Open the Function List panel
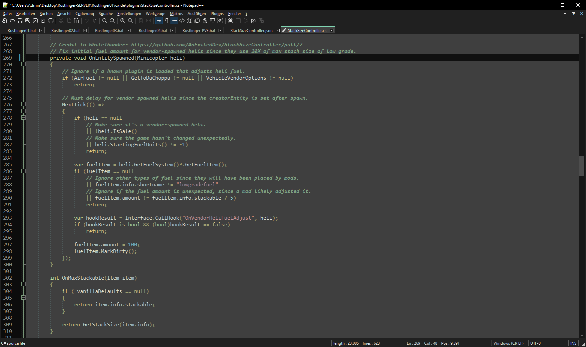This screenshot has width=586, height=347. point(205,21)
